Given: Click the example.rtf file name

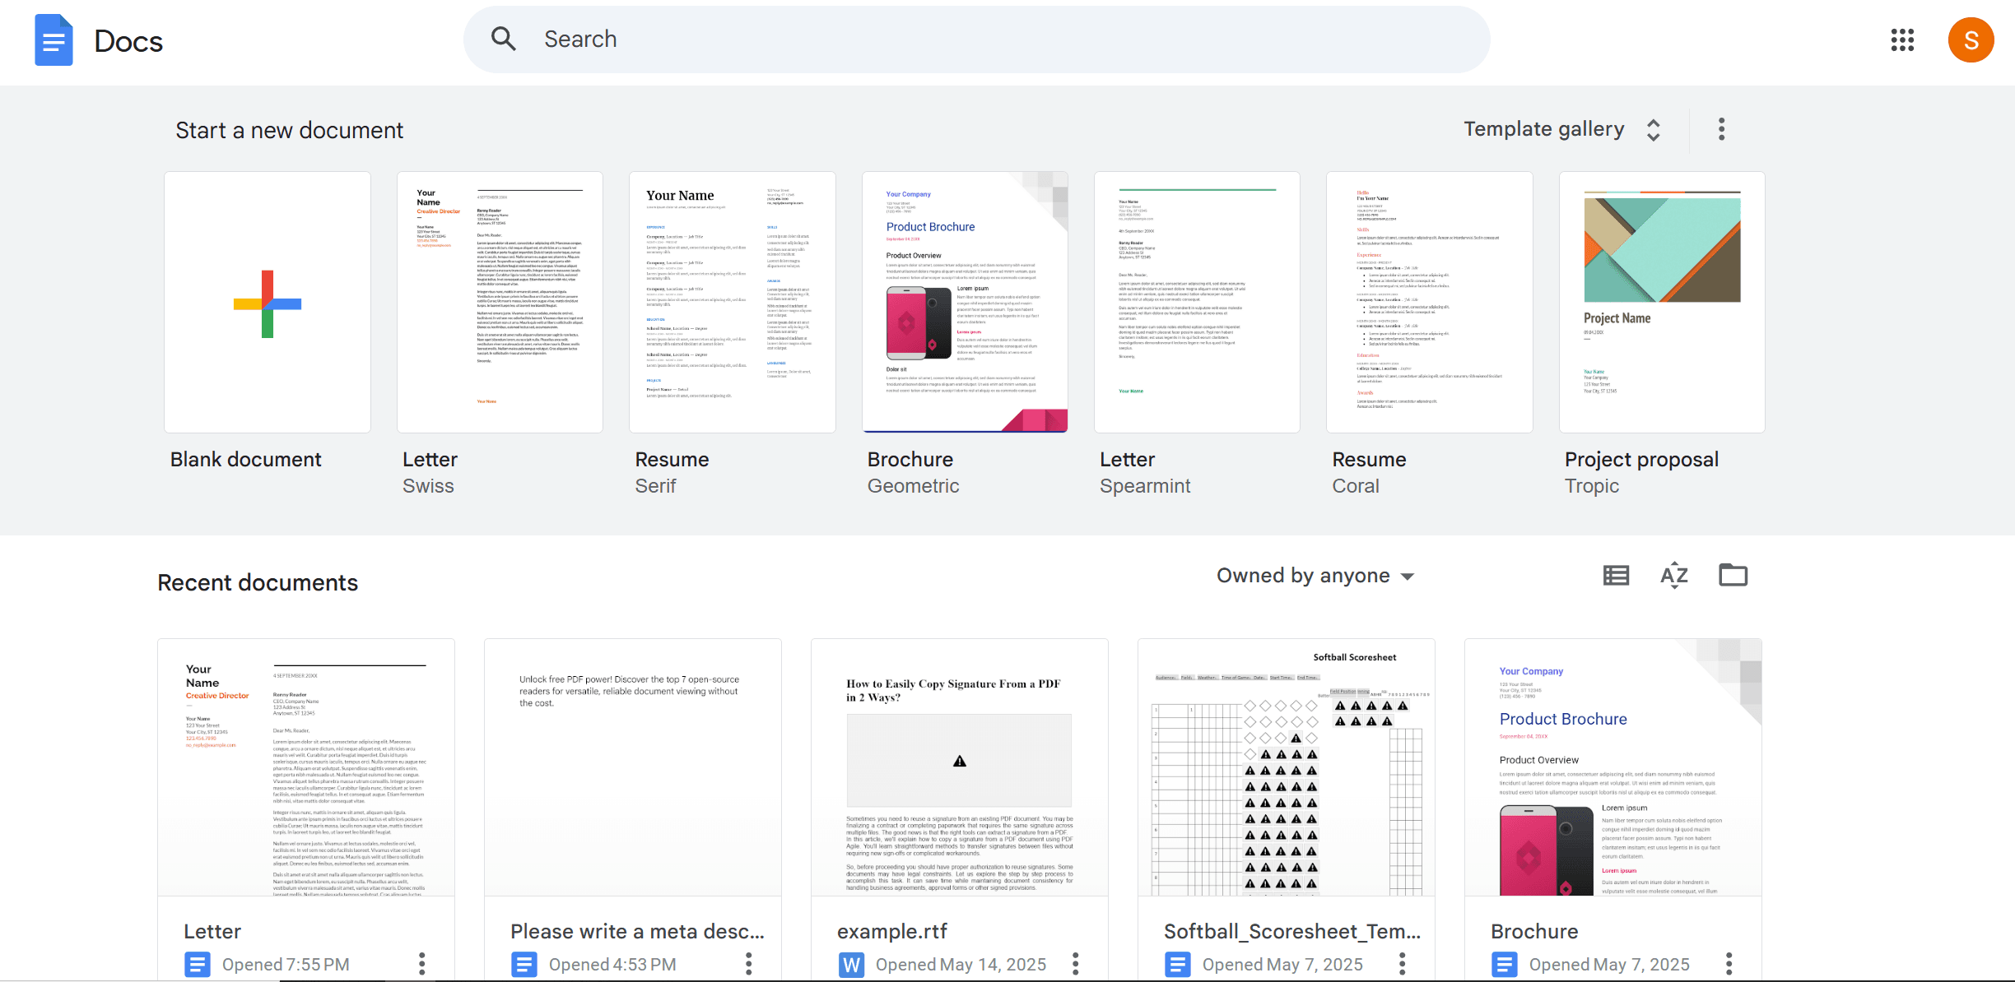Looking at the screenshot, I should pos(892,931).
